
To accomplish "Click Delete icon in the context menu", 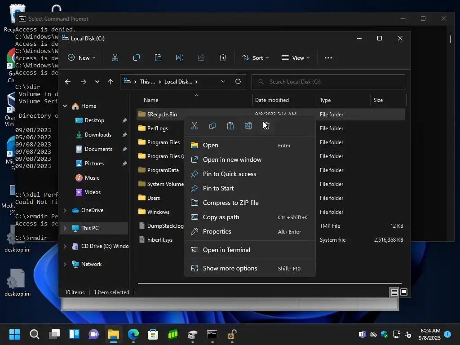I will [266, 126].
